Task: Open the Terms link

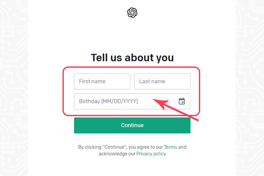Action: (x=170, y=147)
